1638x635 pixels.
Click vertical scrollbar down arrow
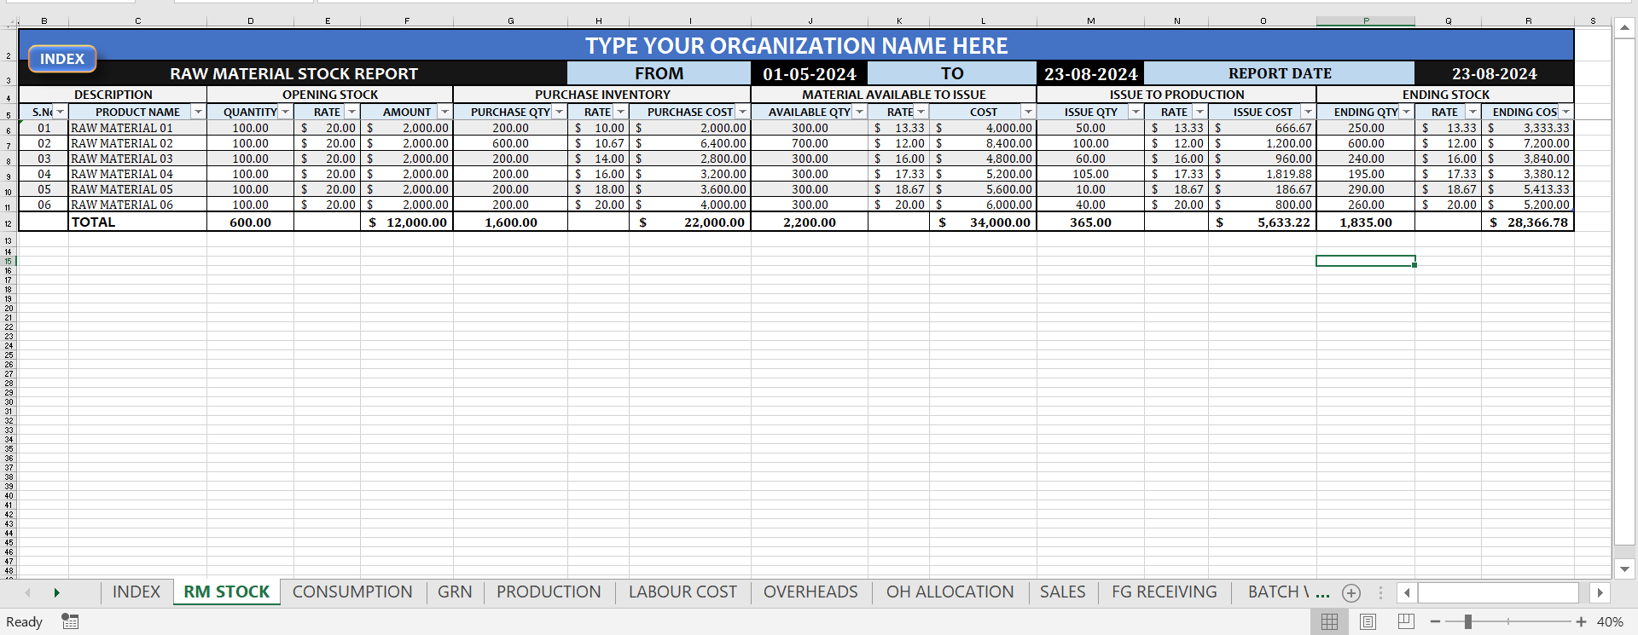[1624, 569]
